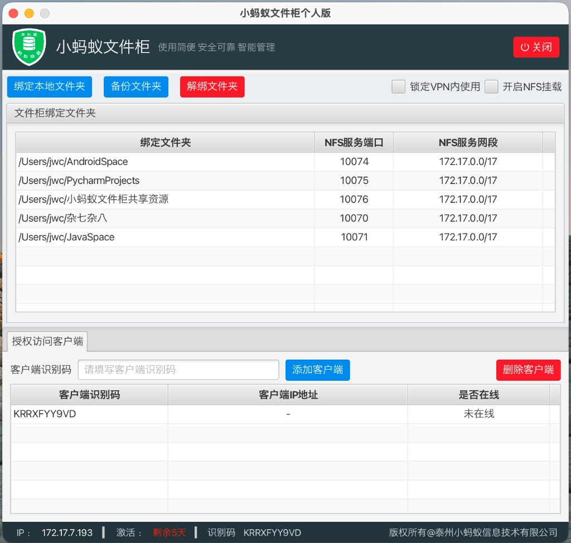This screenshot has height=543, width=571.
Task: Click the NFS服务端口 column header
Action: (354, 142)
